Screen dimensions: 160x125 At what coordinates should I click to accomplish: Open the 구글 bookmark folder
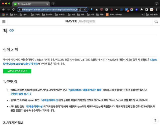[x=81, y=14]
